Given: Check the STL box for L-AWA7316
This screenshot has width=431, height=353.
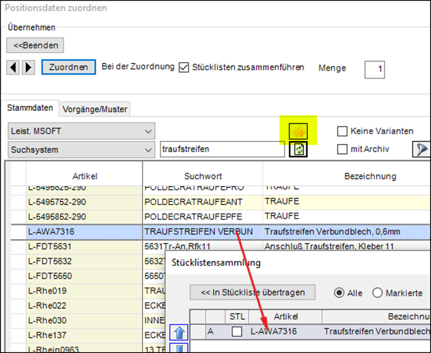Looking at the screenshot, I should click(237, 331).
